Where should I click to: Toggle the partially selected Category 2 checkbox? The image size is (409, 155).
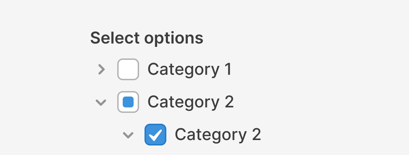pos(128,102)
